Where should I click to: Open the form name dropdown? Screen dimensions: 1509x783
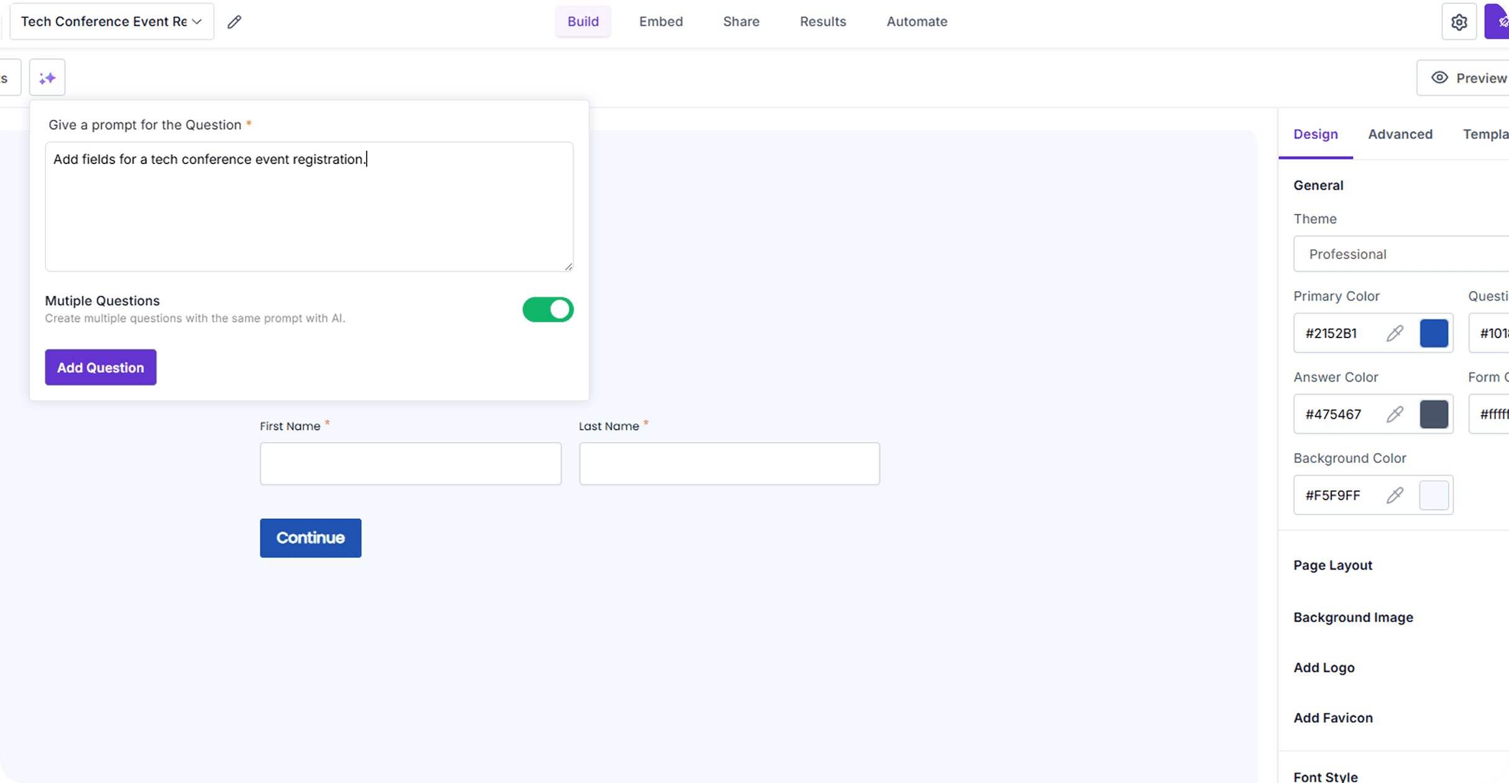pyautogui.click(x=112, y=22)
